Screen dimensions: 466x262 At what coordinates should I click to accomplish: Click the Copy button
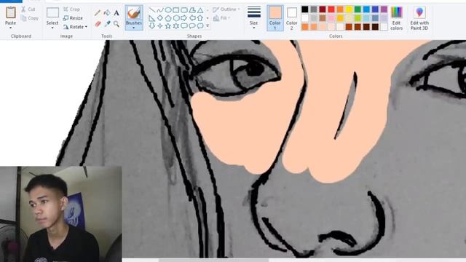(x=30, y=18)
